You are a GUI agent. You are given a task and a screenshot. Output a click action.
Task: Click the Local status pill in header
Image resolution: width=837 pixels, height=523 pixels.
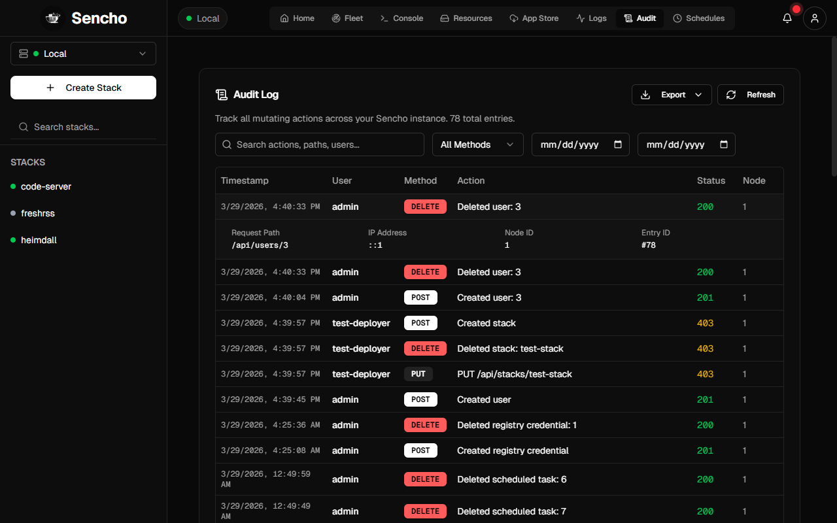(203, 18)
